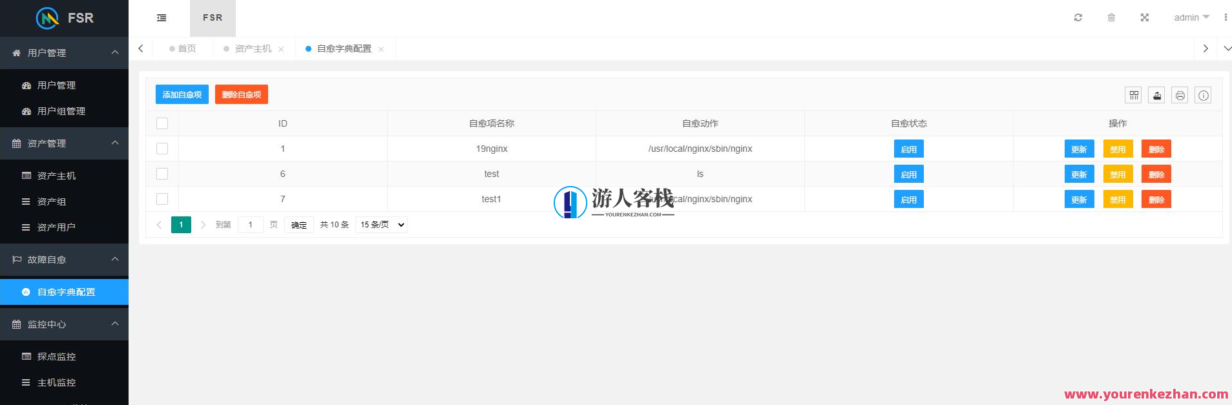Collapse the 资产管理 sidebar group

(65, 143)
